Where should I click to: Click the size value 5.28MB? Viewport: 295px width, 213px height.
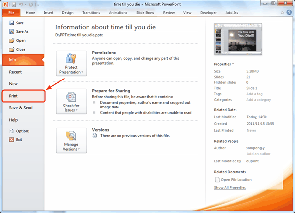coord(253,71)
